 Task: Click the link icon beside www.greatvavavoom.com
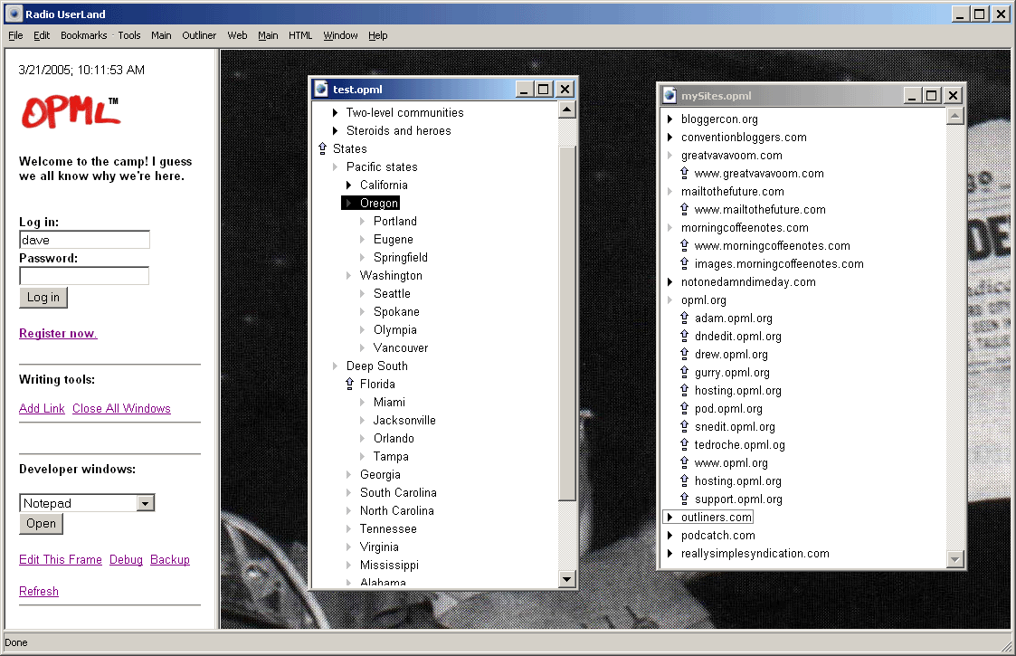684,174
